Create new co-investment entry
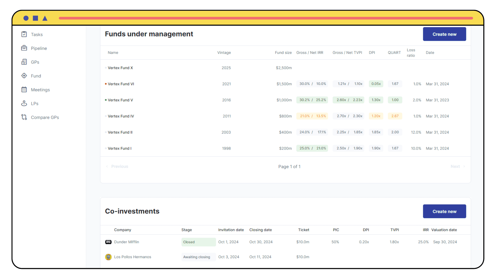Screen dimensions: 496x279 (444, 211)
